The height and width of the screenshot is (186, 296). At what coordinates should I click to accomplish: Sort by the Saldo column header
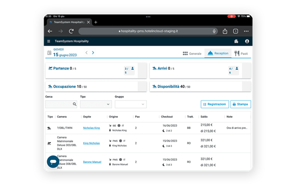(204, 117)
